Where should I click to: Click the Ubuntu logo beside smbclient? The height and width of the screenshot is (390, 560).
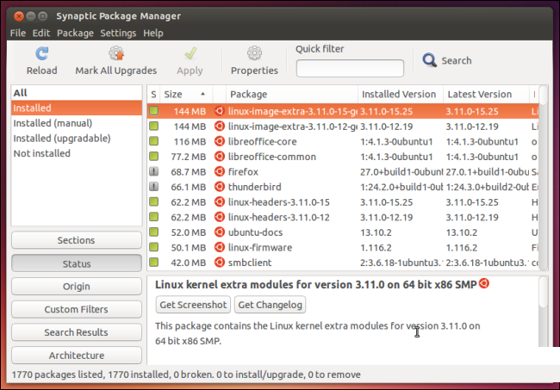[x=219, y=263]
